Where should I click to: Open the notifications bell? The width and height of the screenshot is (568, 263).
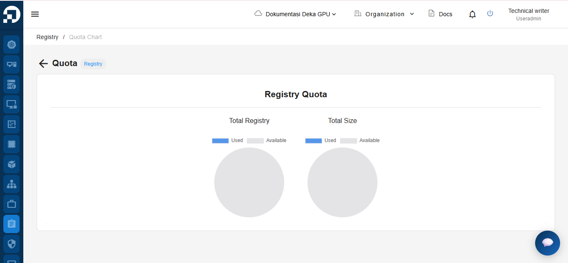pyautogui.click(x=472, y=15)
